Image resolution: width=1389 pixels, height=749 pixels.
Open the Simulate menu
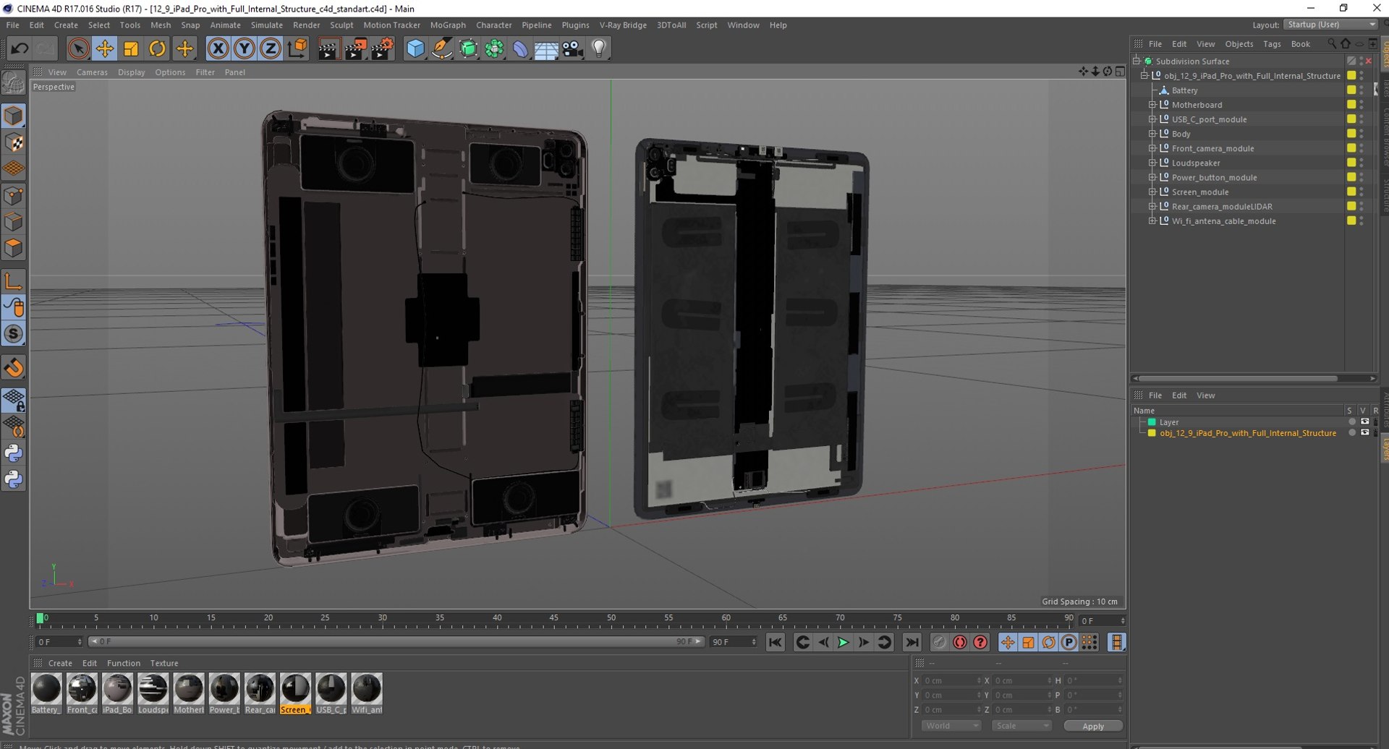pyautogui.click(x=266, y=25)
